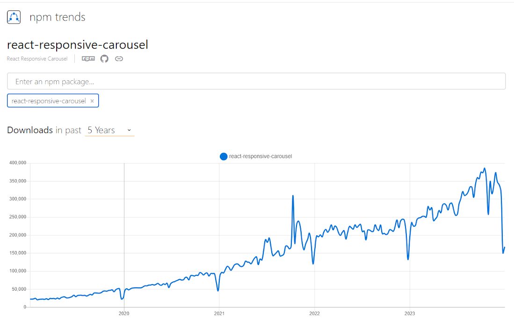Click the website link icon
The image size is (514, 328).
click(119, 58)
